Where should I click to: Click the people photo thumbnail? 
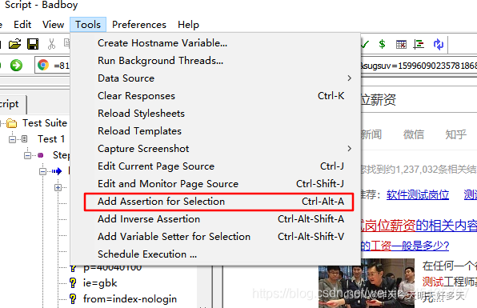(x=367, y=283)
